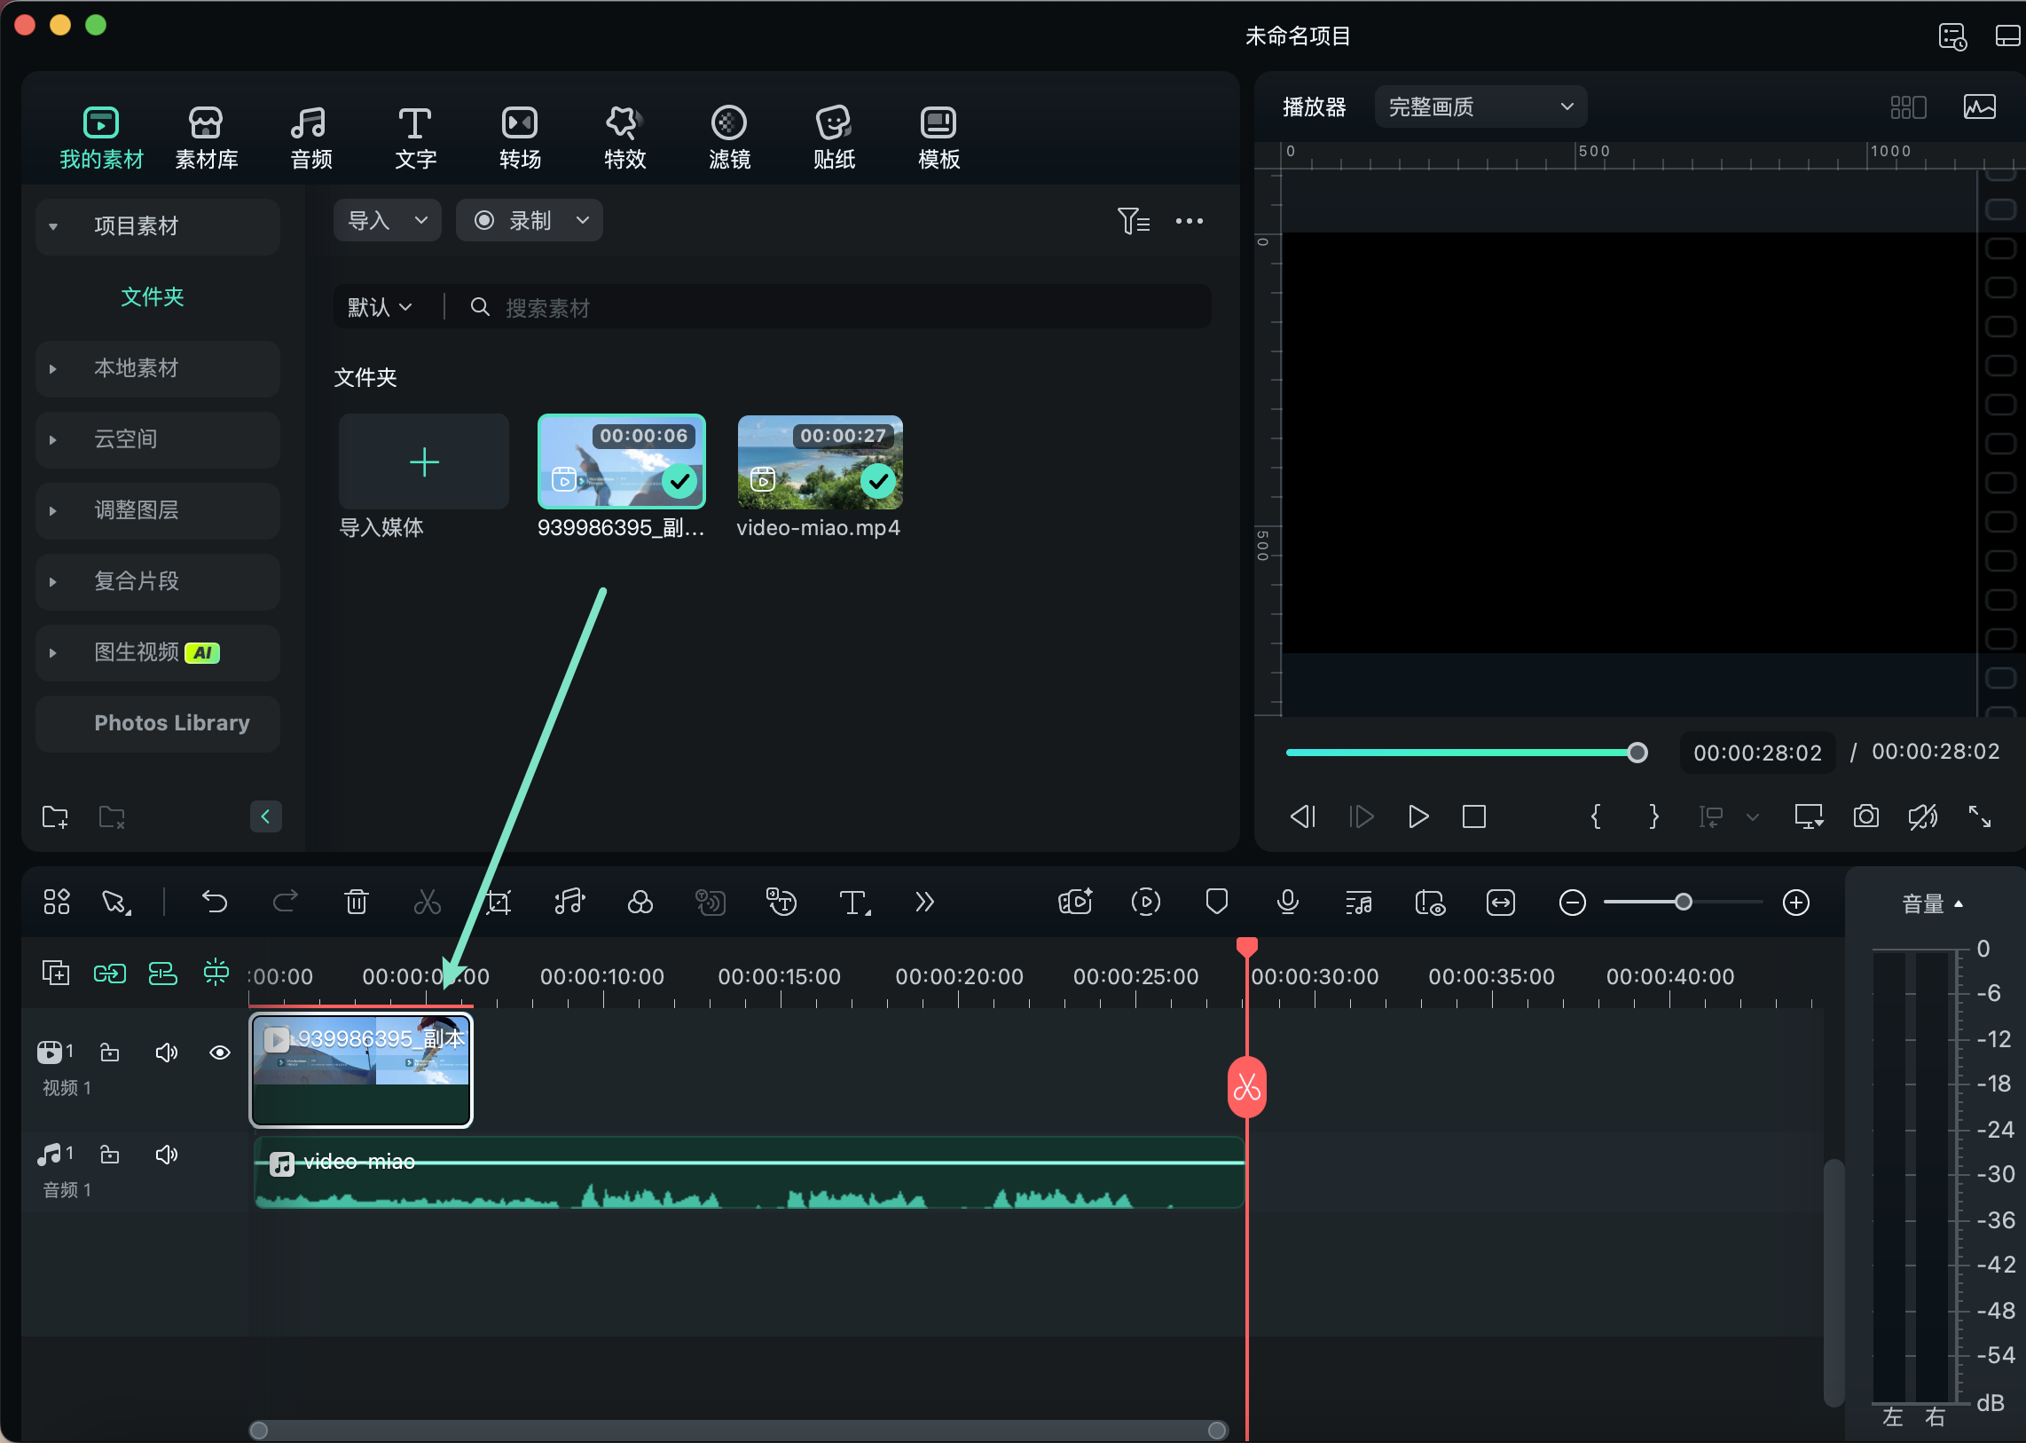Select the video-miao.mp4 thumbnail
Screen dimensions: 2026x1443
pyautogui.click(x=819, y=461)
